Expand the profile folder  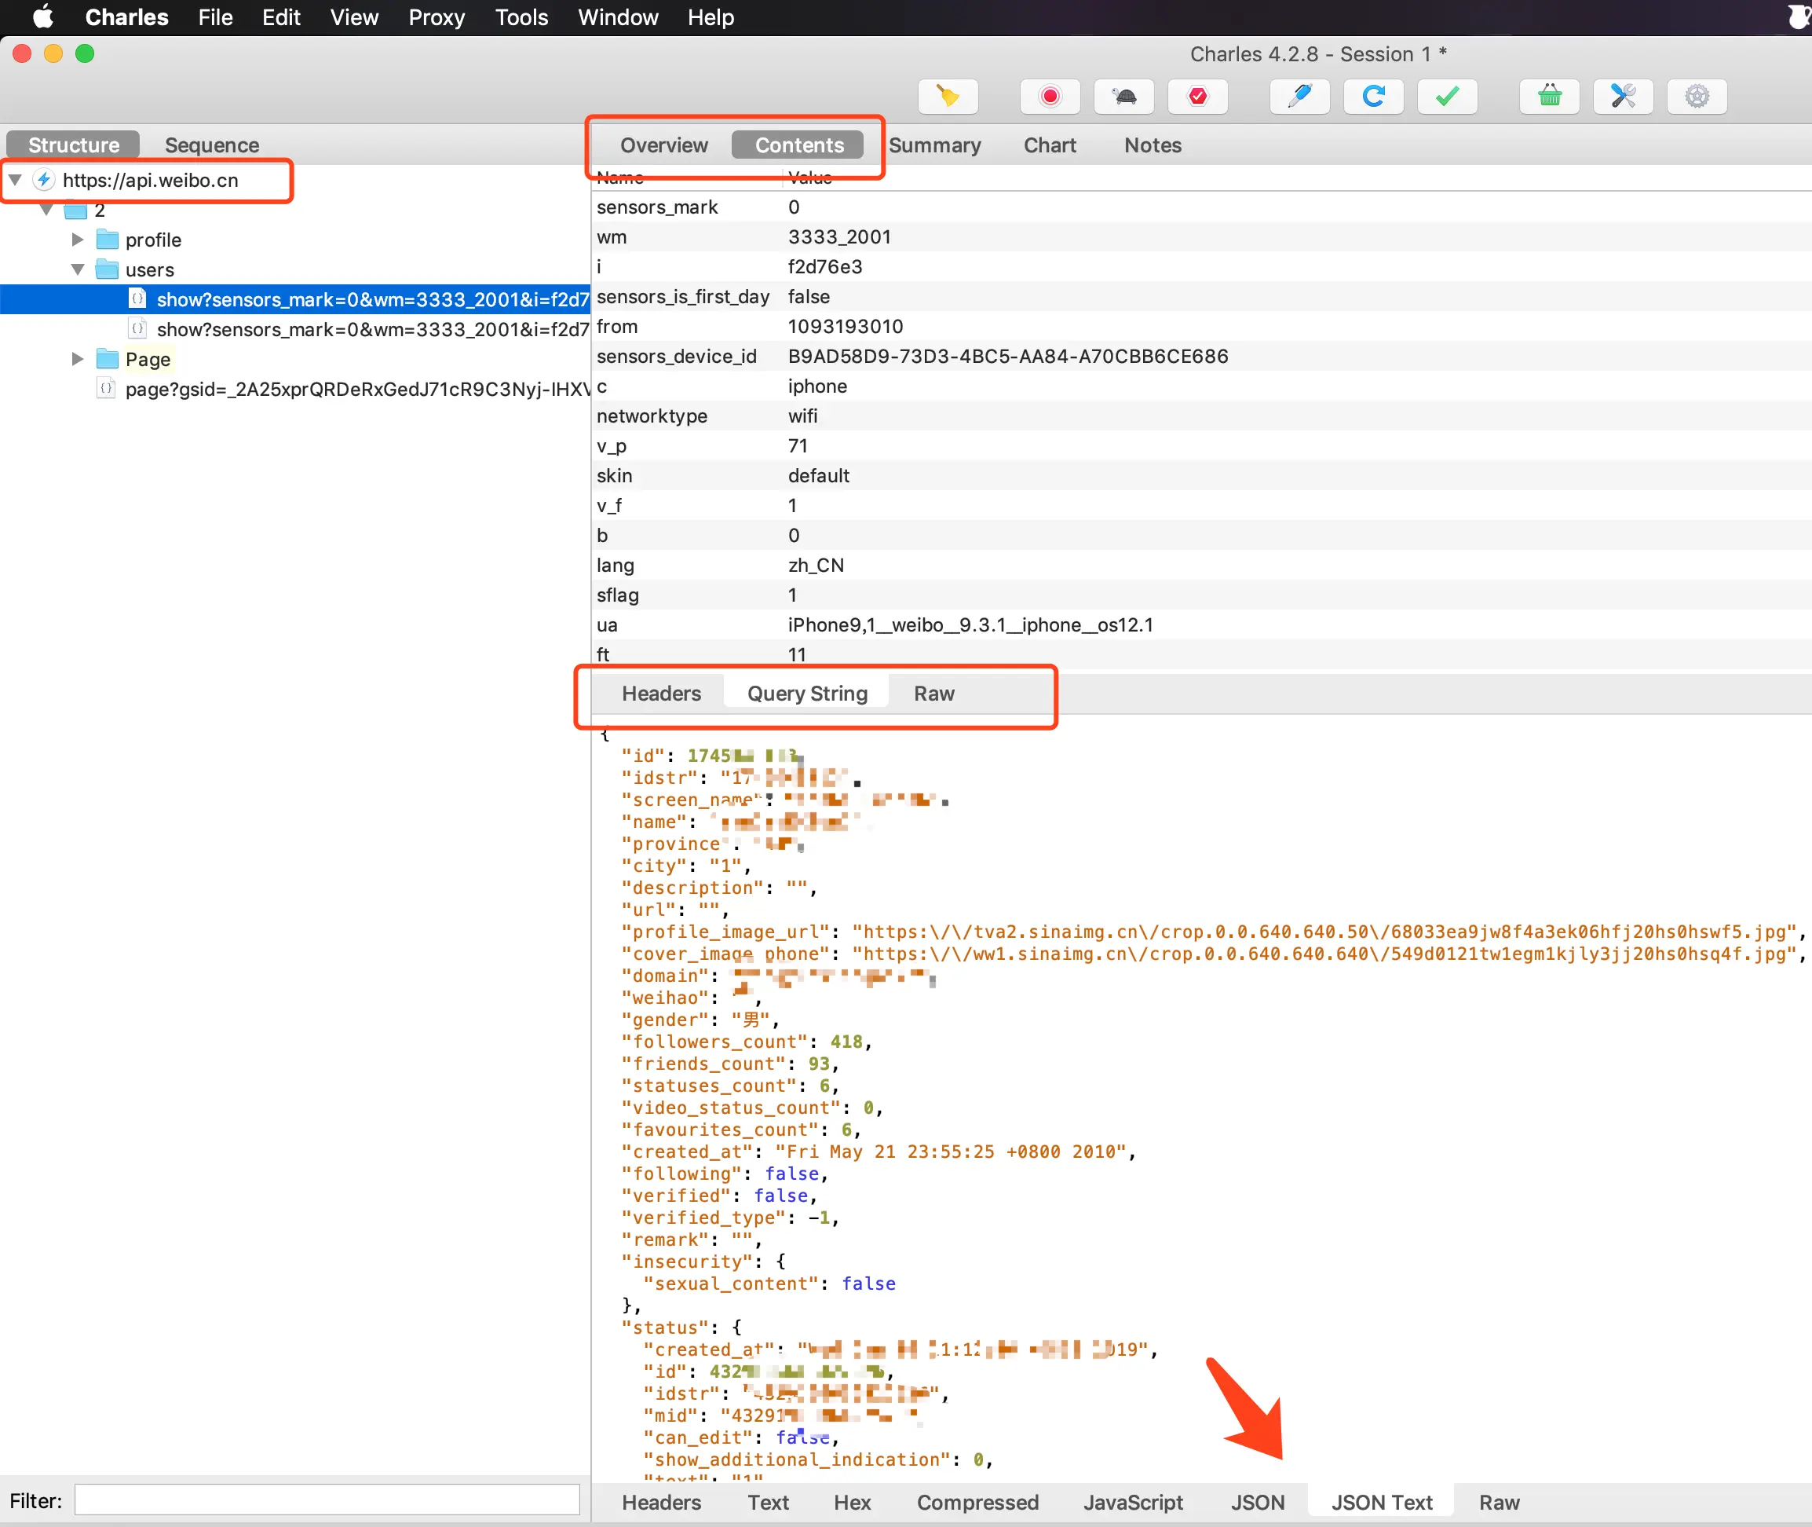point(78,240)
